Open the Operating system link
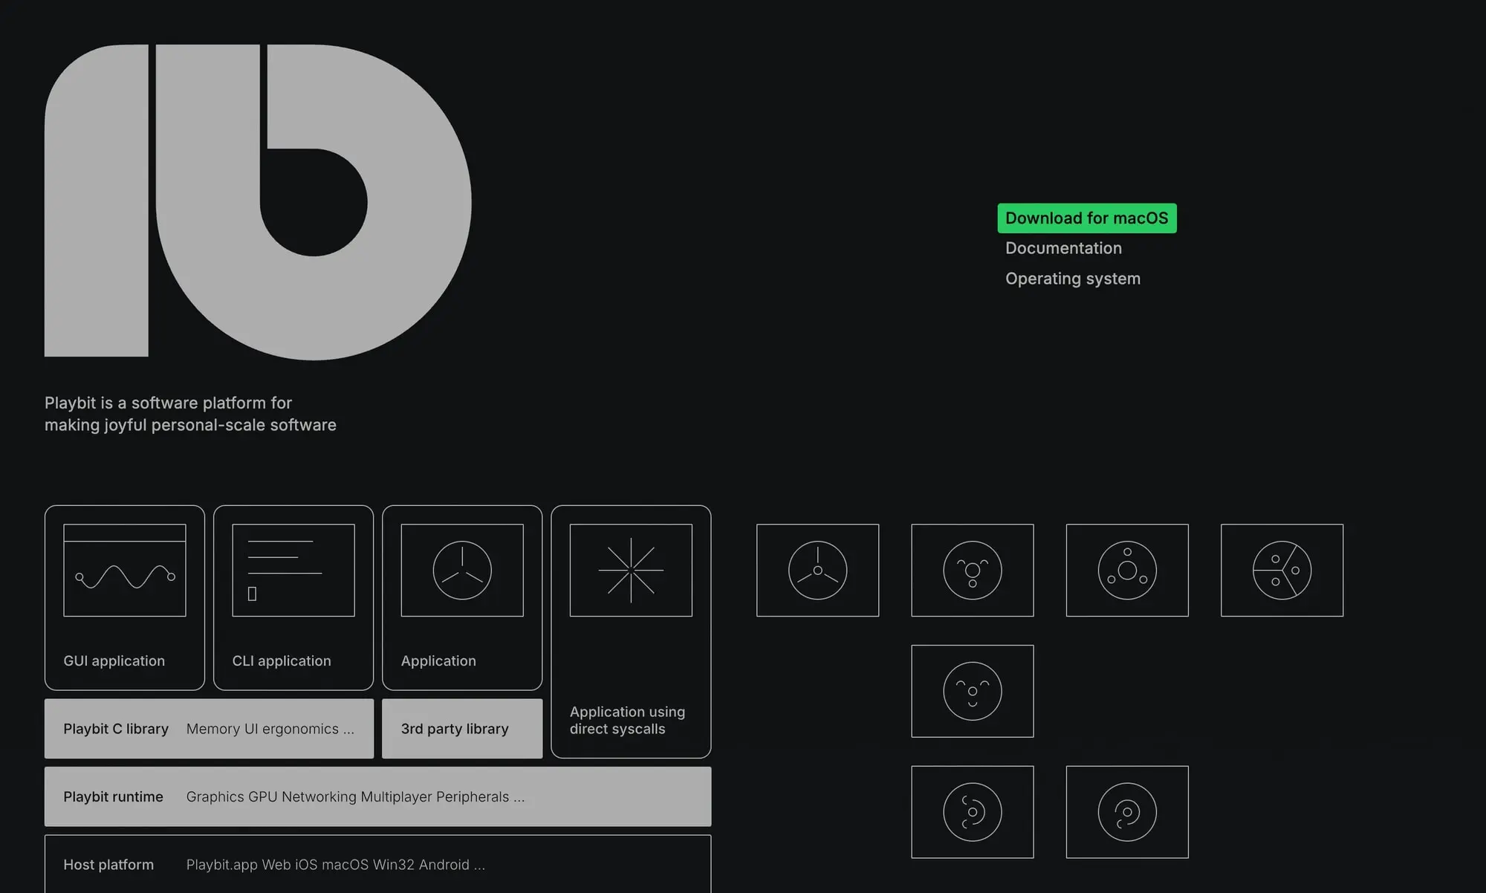1486x893 pixels. click(1072, 279)
